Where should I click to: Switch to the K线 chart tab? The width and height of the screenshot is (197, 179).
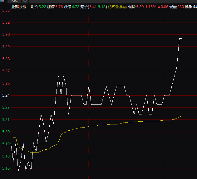(x=14, y=1)
